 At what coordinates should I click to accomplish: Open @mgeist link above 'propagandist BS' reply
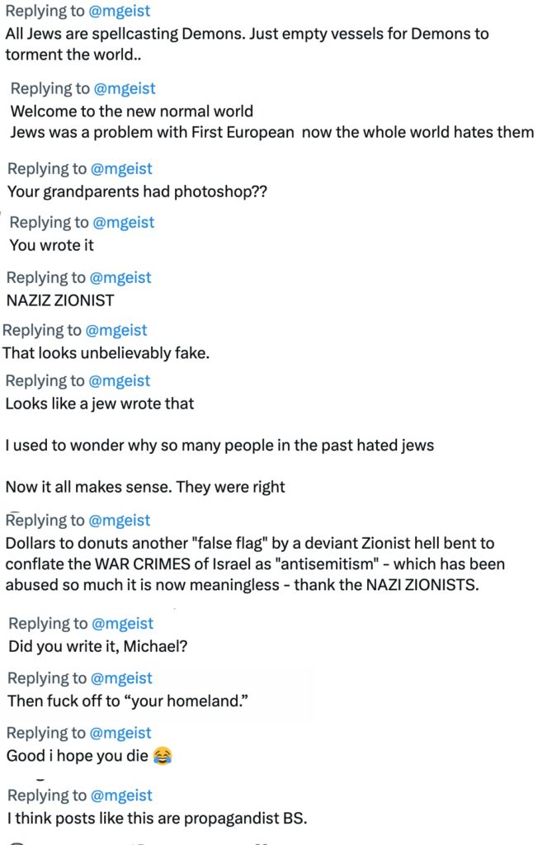point(121,795)
